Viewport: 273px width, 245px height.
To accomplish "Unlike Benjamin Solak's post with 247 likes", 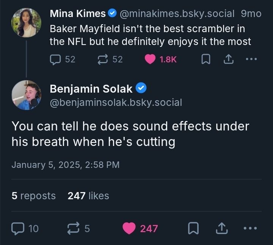I will coord(130,228).
